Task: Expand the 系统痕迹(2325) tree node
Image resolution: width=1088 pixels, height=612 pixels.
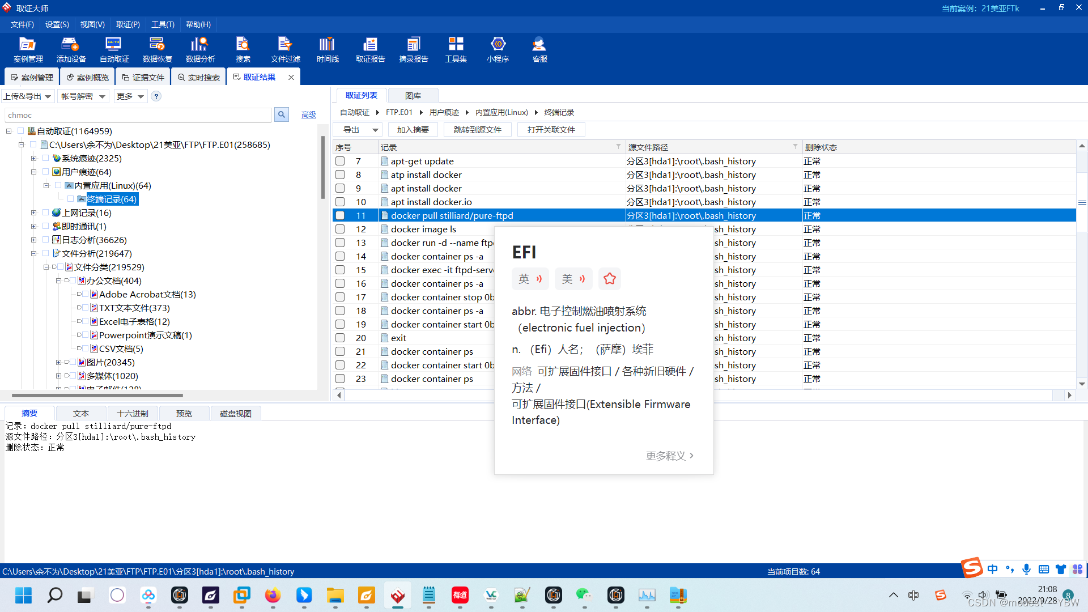Action: (x=33, y=158)
